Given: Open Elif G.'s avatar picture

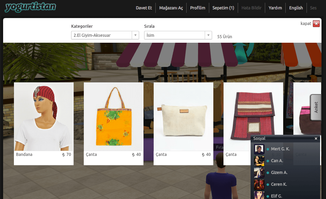Looking at the screenshot, I should [x=259, y=195].
